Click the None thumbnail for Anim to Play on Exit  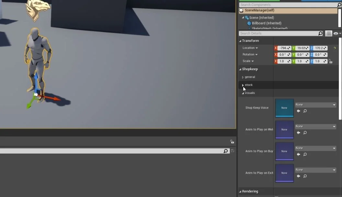point(284,173)
